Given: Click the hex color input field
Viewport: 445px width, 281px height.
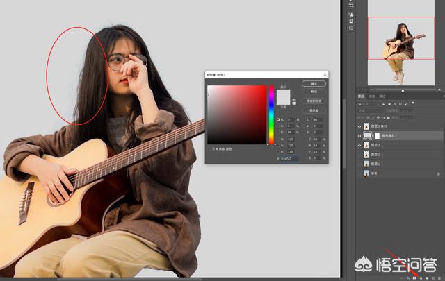Looking at the screenshot, I should pyautogui.click(x=289, y=159).
